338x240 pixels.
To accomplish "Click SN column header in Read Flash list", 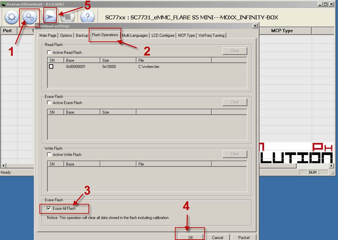I will pos(56,60).
